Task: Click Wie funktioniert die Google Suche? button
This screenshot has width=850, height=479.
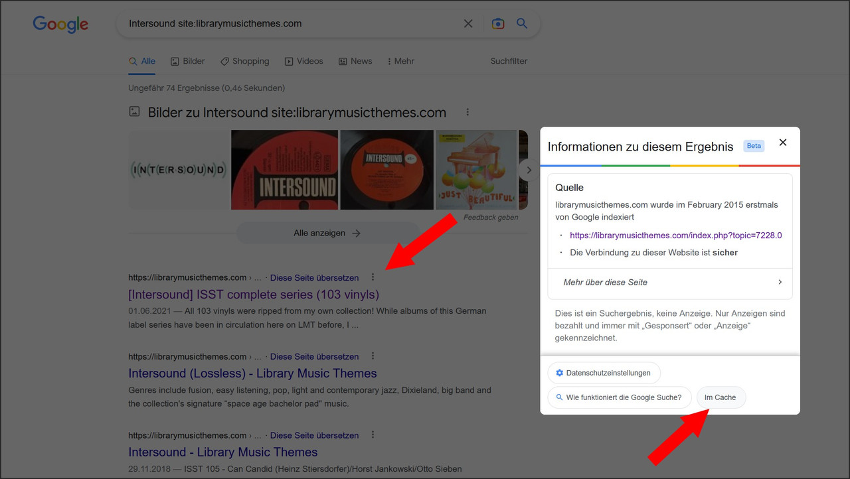Action: [620, 397]
